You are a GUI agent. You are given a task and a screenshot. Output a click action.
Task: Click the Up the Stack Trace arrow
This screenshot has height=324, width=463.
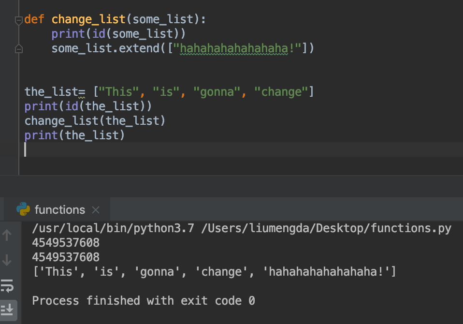tap(7, 236)
